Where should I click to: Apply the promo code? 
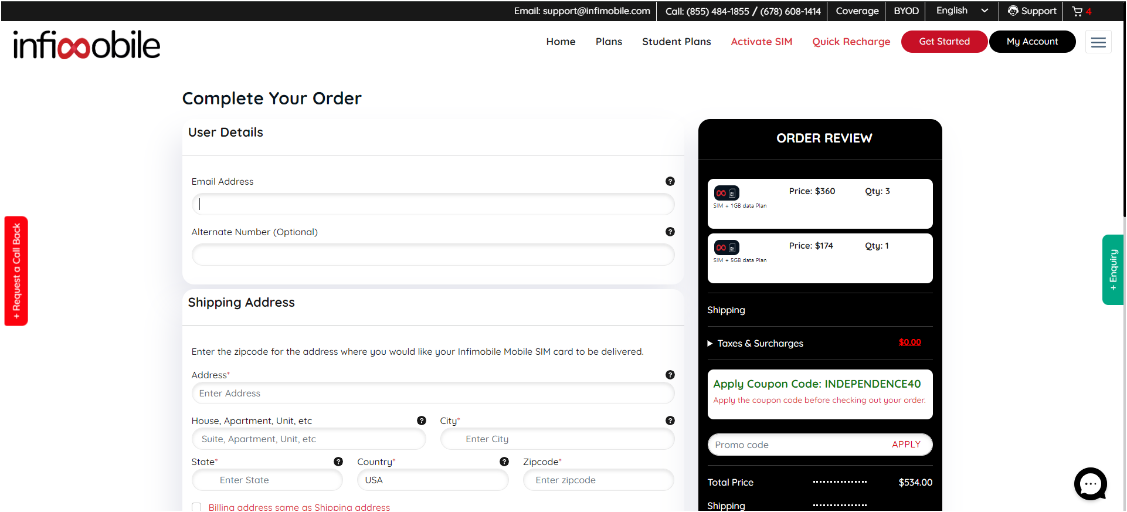(906, 444)
